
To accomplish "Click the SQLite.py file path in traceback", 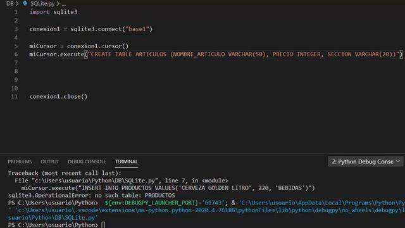I will pos(95,180).
